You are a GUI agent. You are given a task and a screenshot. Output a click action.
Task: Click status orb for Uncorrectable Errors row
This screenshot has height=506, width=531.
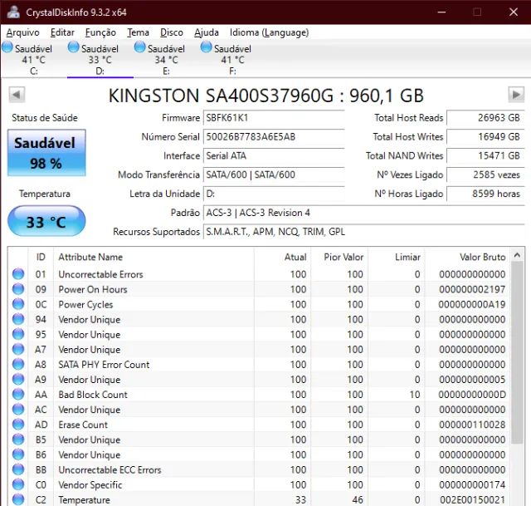[18, 274]
